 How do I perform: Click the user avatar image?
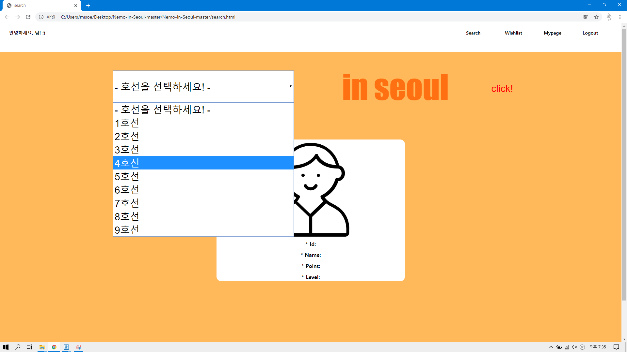pyautogui.click(x=321, y=189)
